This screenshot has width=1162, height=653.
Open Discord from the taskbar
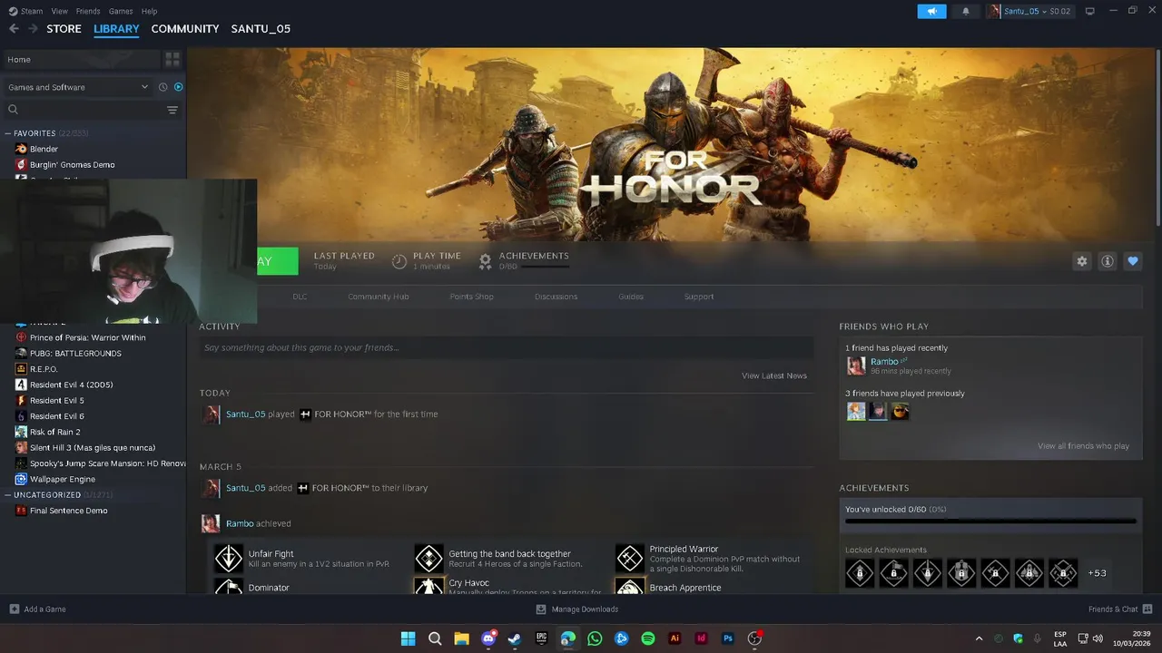tap(488, 638)
